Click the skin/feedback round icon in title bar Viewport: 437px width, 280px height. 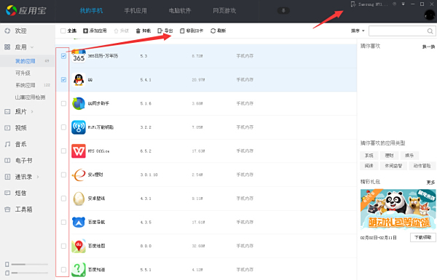click(394, 4)
